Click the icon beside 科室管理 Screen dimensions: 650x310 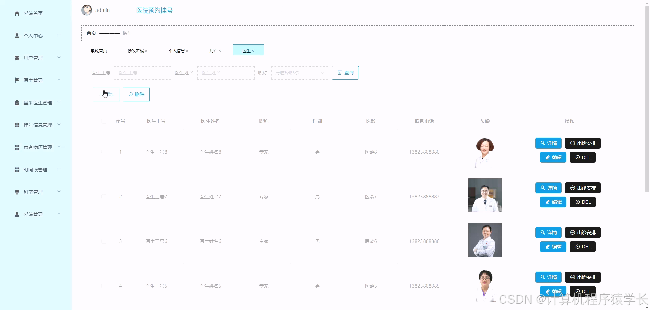(17, 192)
